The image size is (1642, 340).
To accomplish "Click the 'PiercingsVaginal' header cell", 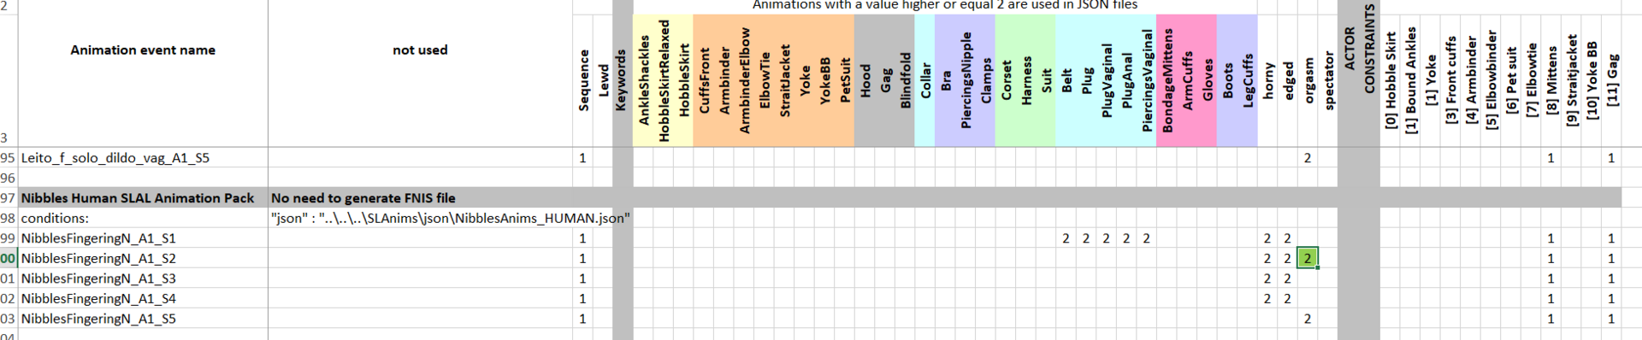I will [x=1147, y=80].
